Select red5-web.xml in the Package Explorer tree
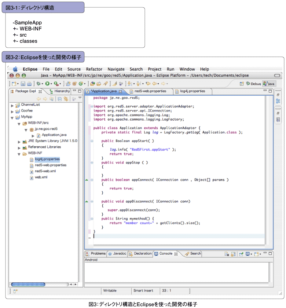This screenshot has height=308, width=286. [45, 171]
